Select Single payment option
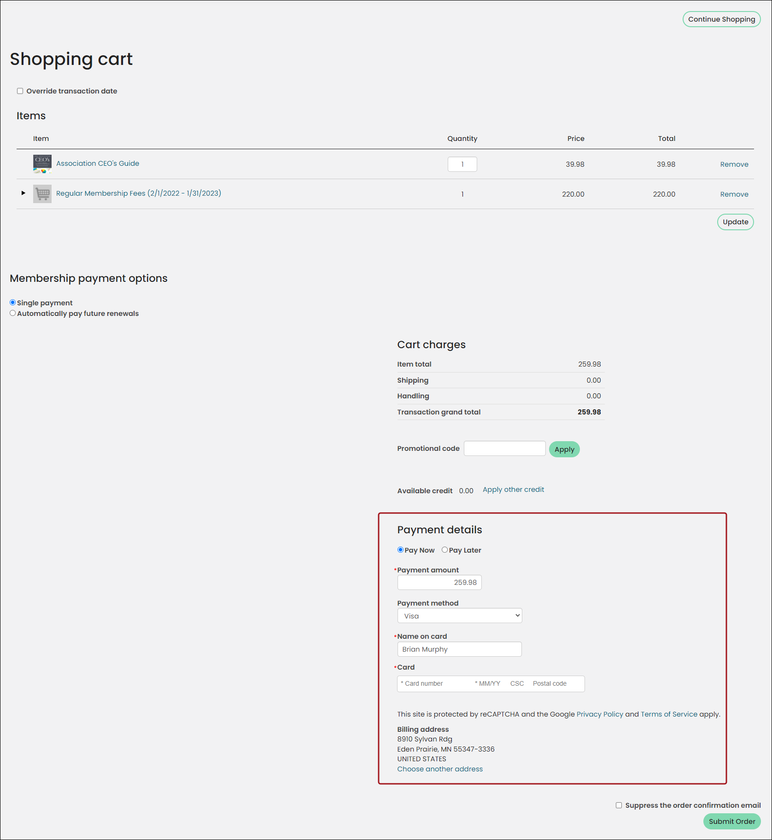This screenshot has width=772, height=840. [13, 303]
